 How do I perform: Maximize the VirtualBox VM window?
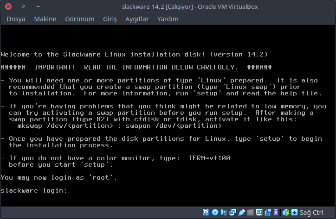23,6
